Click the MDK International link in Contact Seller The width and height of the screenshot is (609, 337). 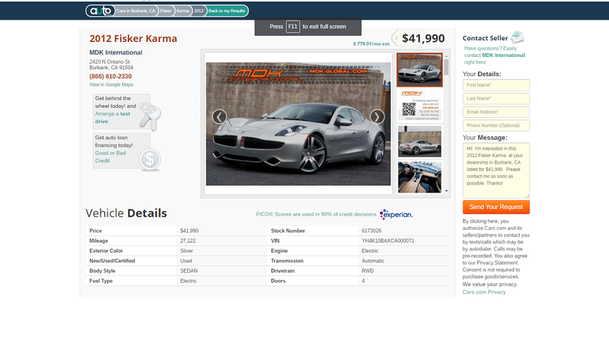[x=503, y=55]
